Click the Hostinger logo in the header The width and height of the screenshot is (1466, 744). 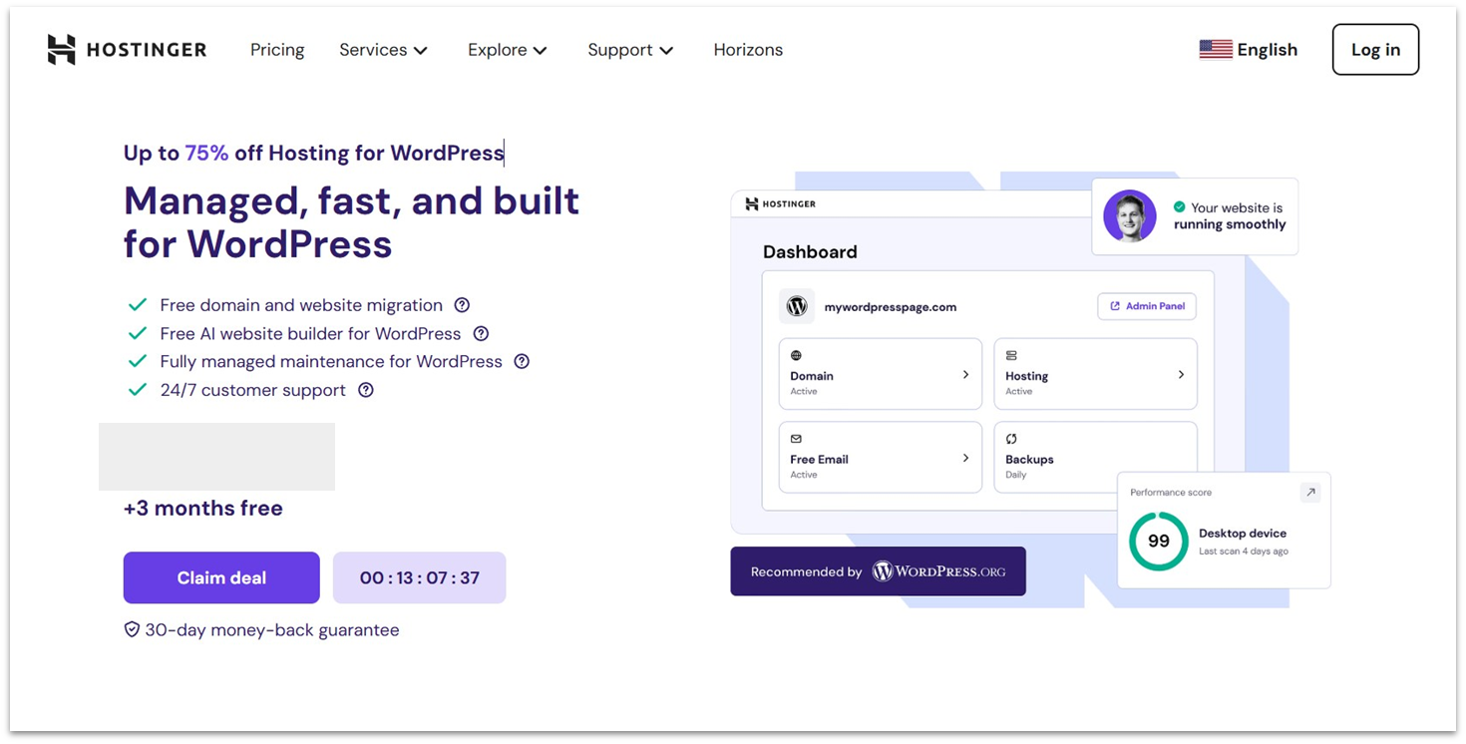[127, 50]
